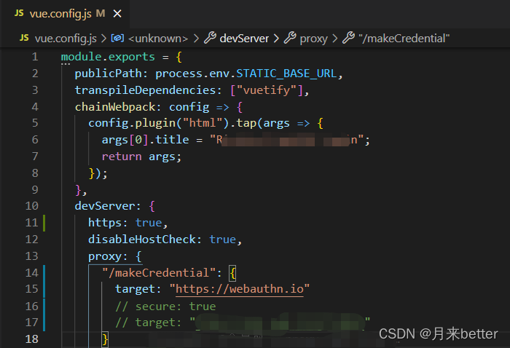Click the '// secure: true' comment
Image resolution: width=510 pixels, height=348 pixels.
tap(165, 307)
